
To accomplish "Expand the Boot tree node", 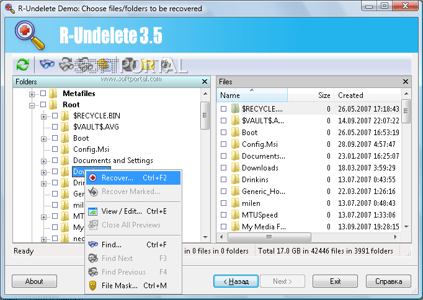I will [43, 139].
